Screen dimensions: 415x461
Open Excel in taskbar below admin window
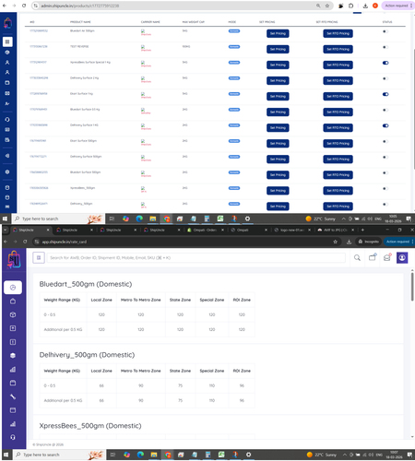220,219
